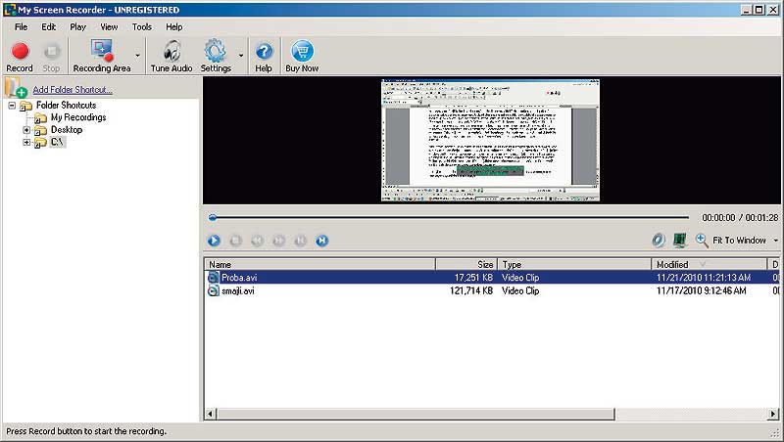Click the Video Clip type of smajli.avi
Image resolution: width=784 pixels, height=442 pixels.
pos(520,290)
